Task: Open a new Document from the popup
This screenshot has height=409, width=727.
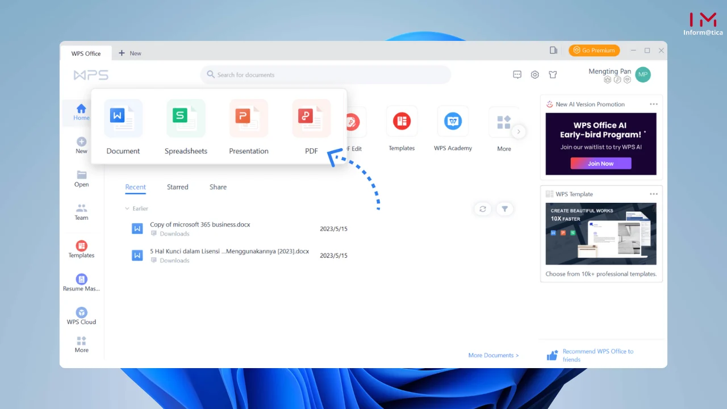Action: tap(123, 127)
